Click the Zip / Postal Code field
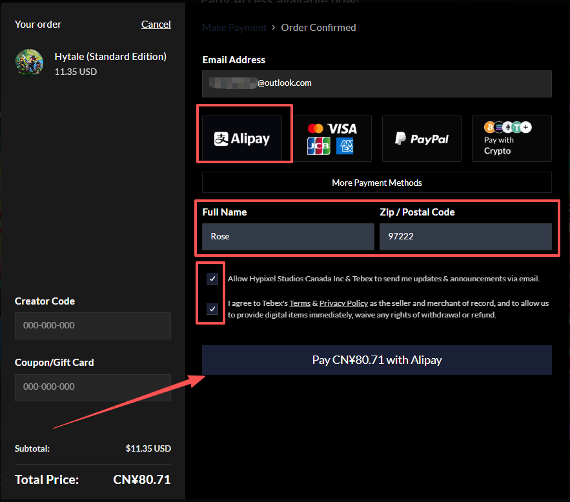570x502 pixels. click(465, 237)
